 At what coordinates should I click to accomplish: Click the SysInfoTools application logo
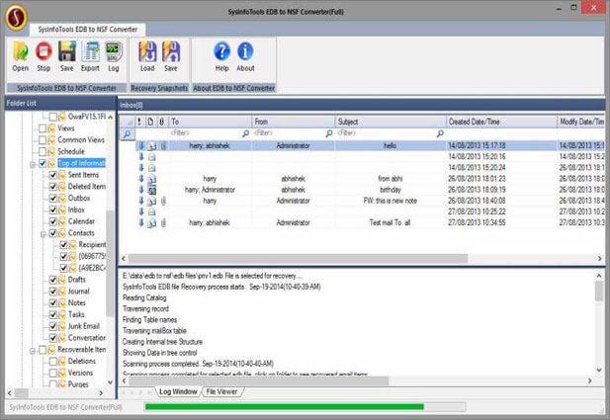pos(16,17)
